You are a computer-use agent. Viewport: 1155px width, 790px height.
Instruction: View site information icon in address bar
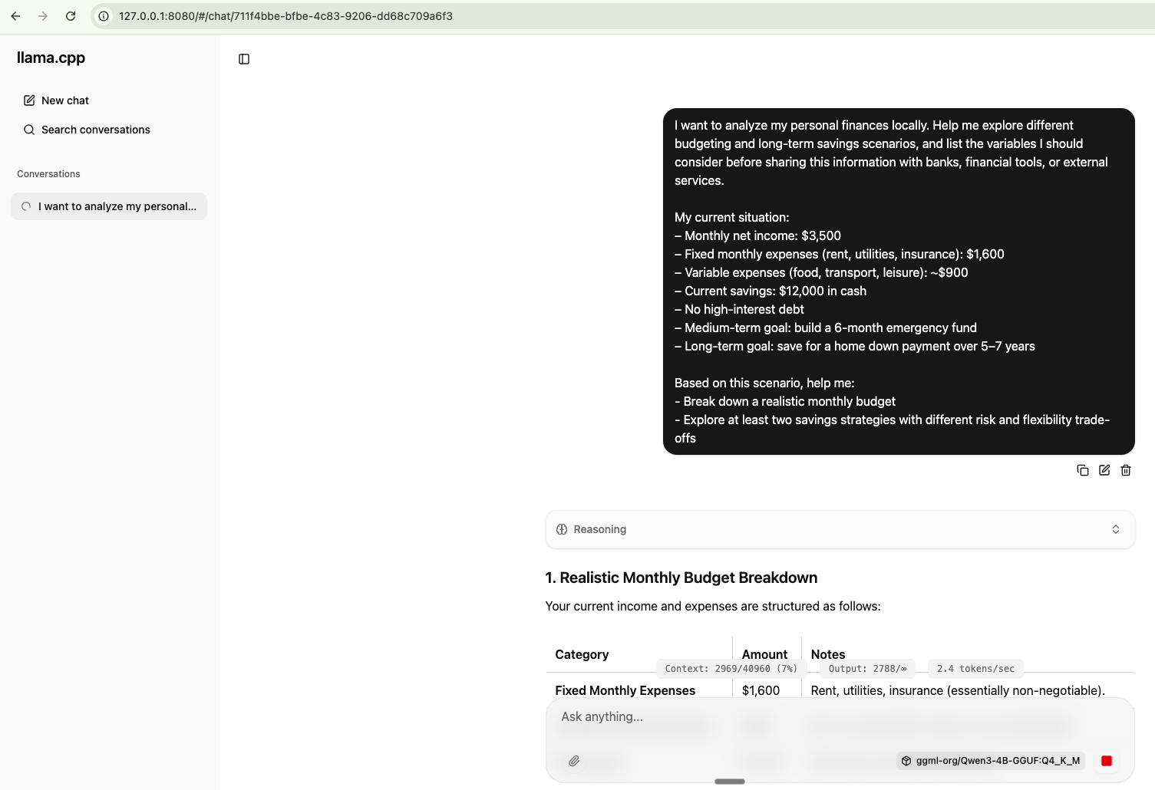104,16
